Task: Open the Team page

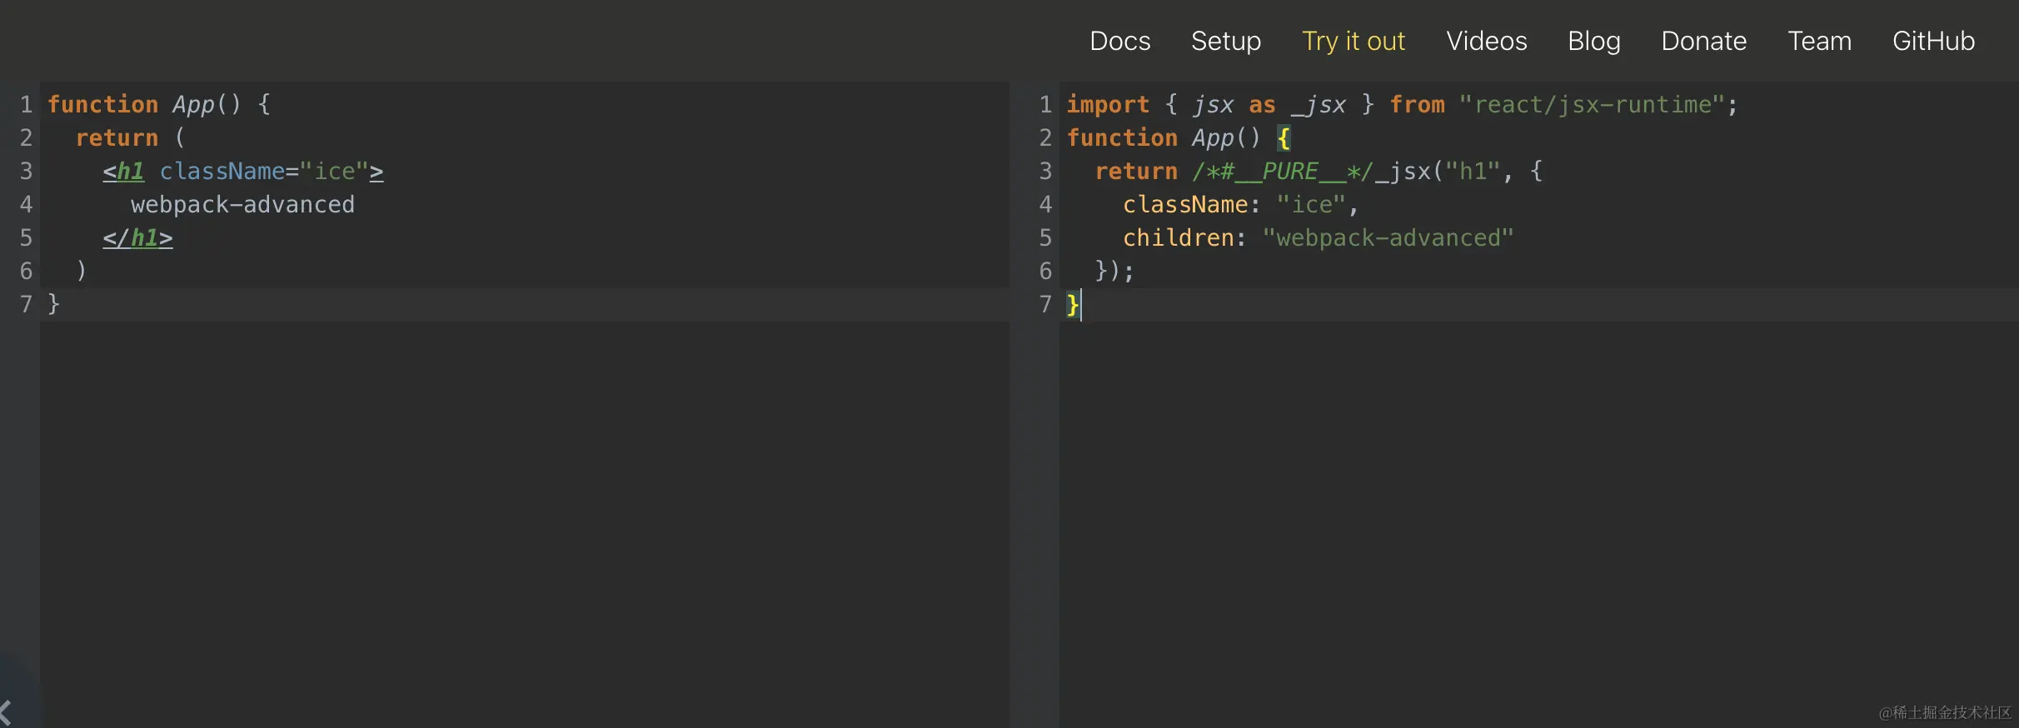Action: coord(1819,41)
